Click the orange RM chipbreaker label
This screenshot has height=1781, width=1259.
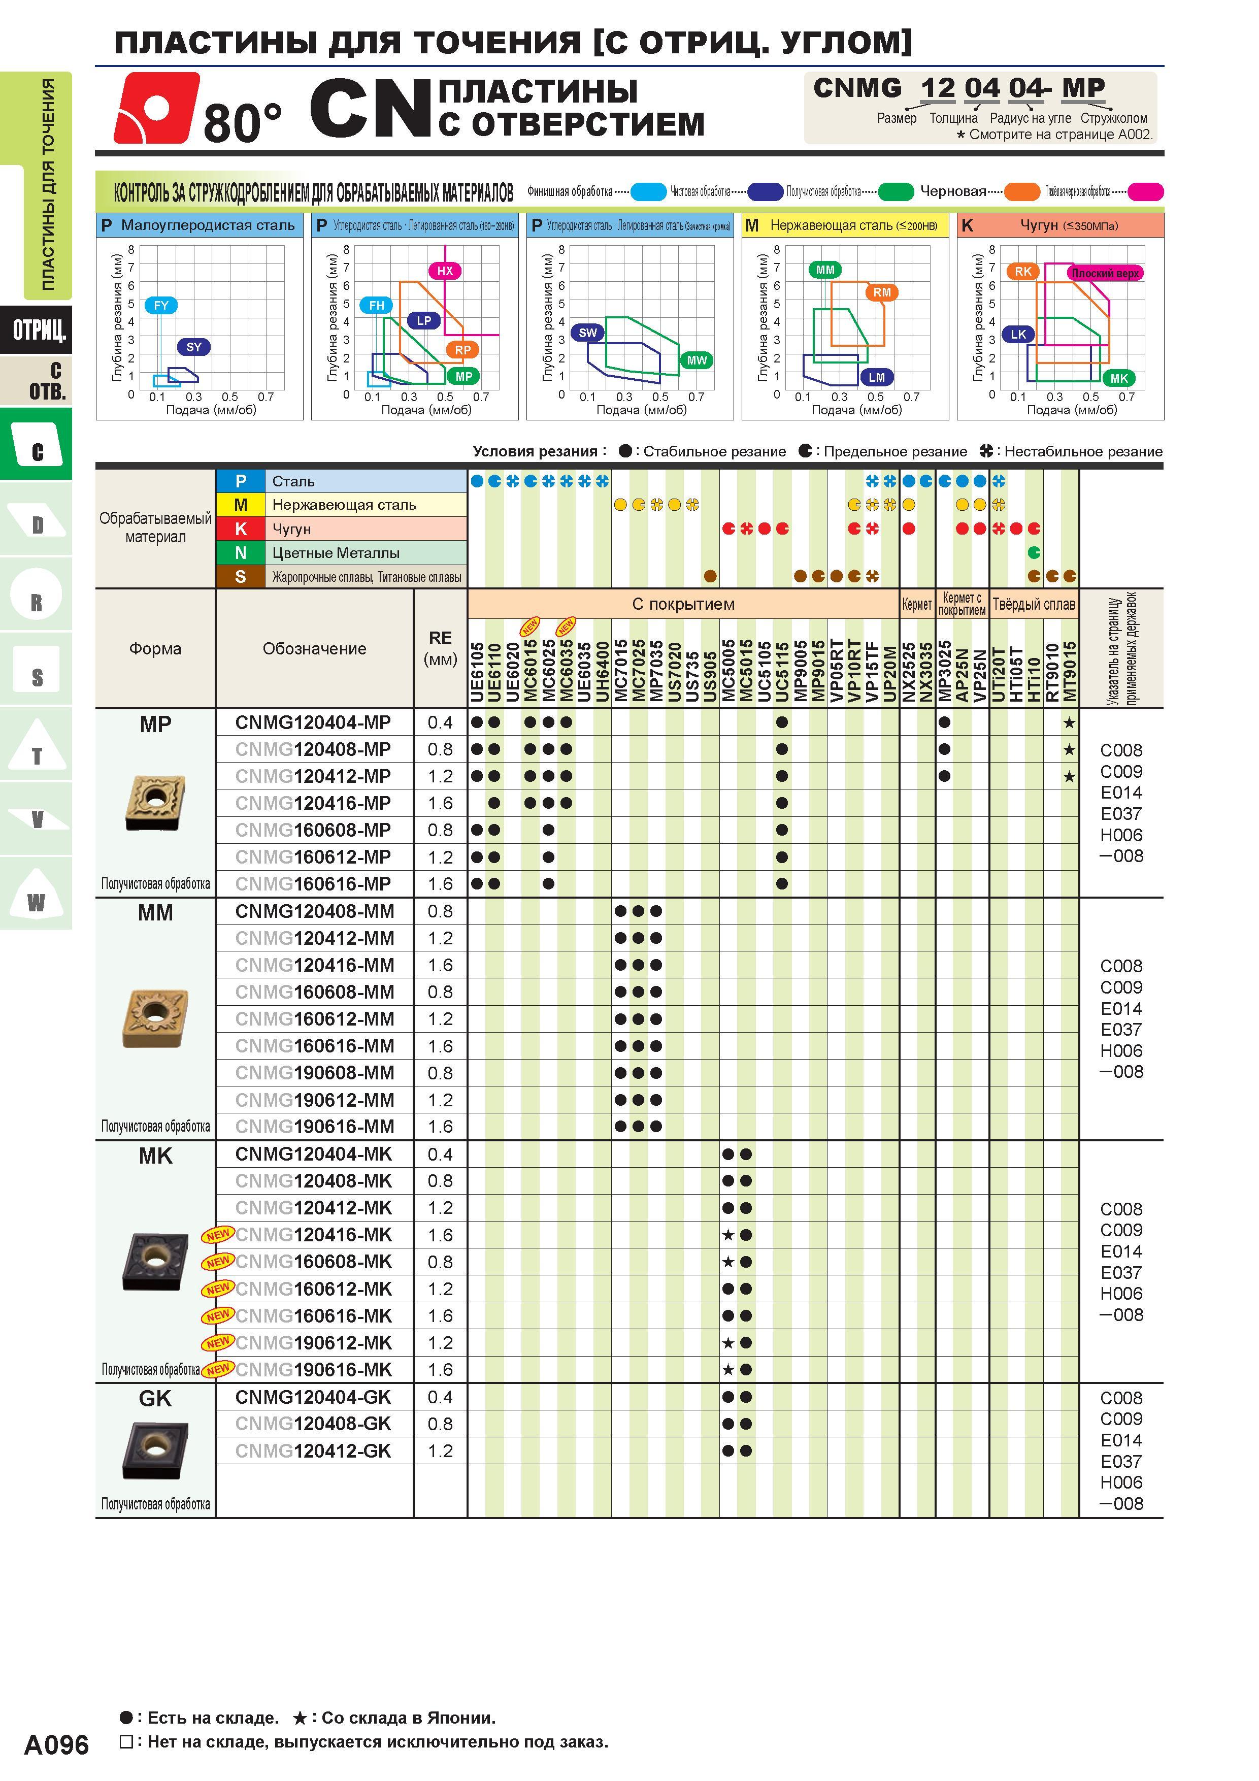[x=882, y=292]
